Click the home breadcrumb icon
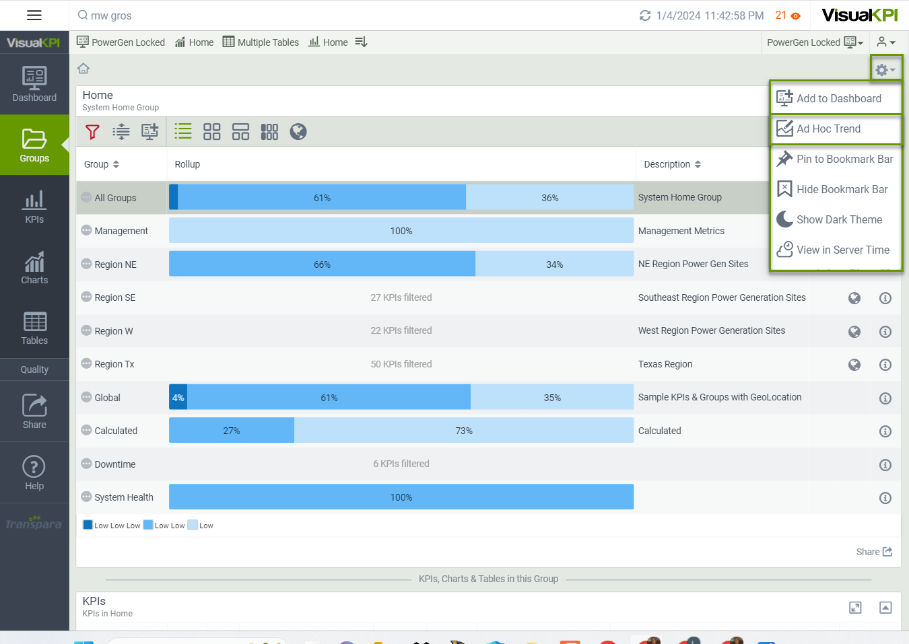The height and width of the screenshot is (644, 909). [x=83, y=69]
